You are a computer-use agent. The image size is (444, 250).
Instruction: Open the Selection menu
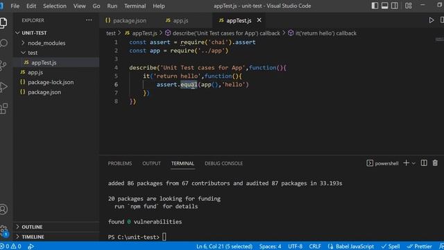(55, 6)
